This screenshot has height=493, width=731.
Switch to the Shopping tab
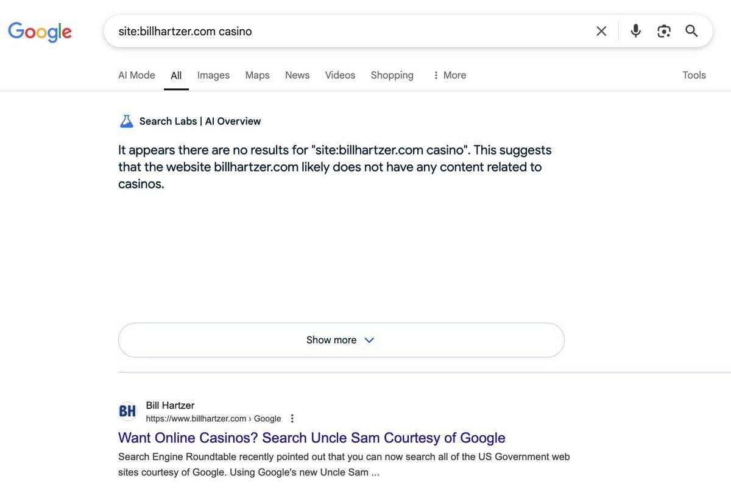pyautogui.click(x=392, y=75)
